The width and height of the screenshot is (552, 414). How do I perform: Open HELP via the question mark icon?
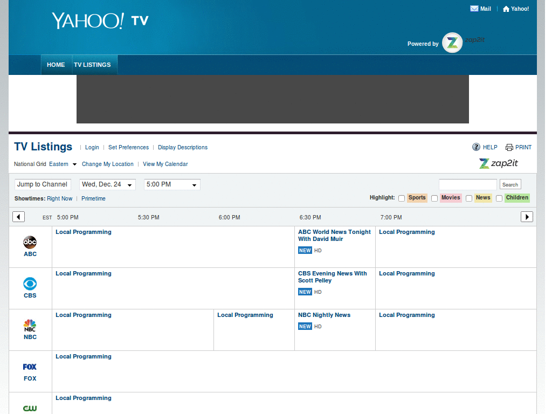[477, 147]
